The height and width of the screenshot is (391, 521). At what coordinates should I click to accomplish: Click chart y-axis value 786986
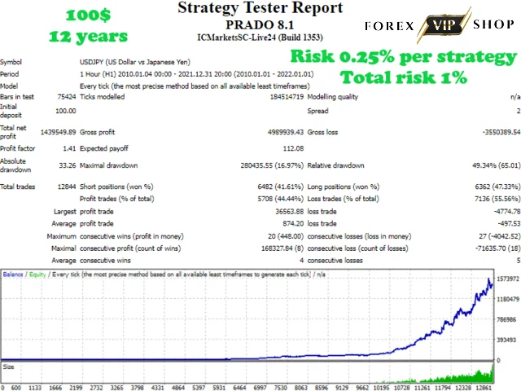[506, 319]
